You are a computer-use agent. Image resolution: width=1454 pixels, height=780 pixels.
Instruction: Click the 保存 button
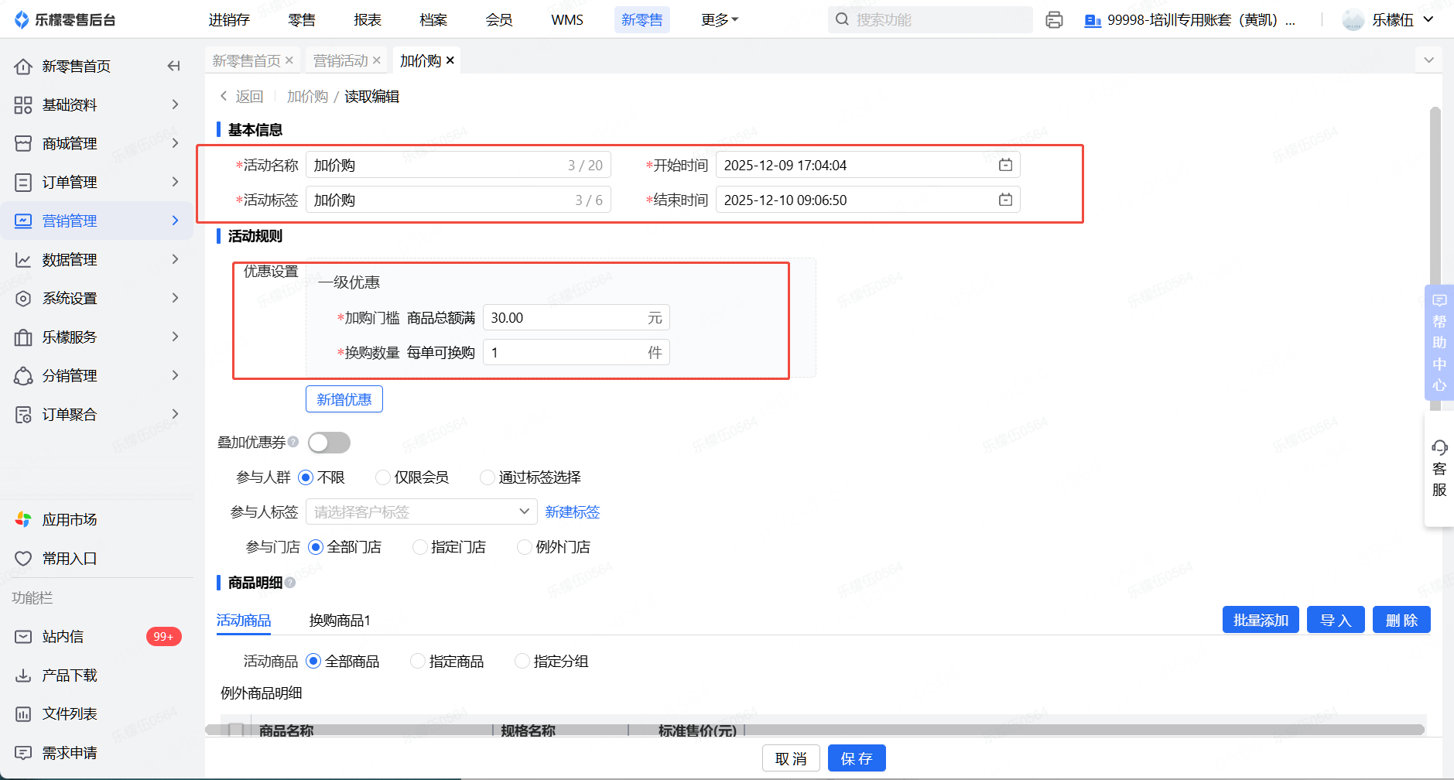click(857, 758)
